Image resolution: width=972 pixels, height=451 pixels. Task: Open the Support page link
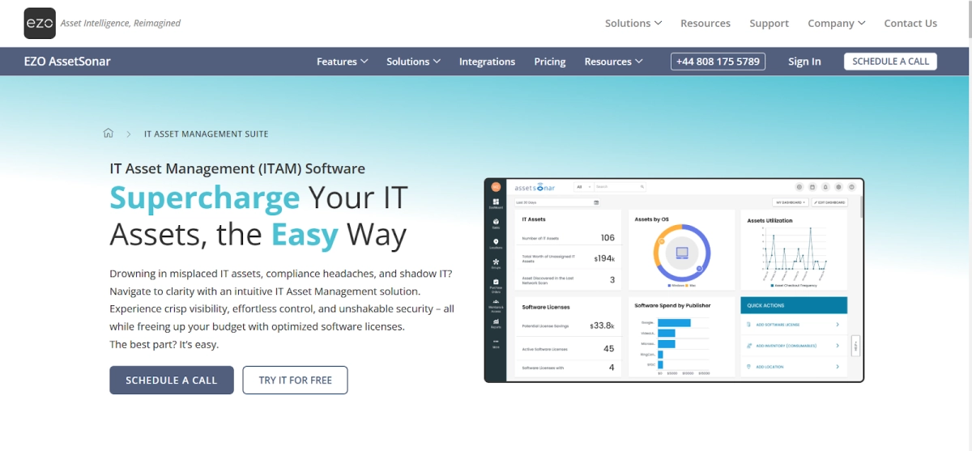769,23
